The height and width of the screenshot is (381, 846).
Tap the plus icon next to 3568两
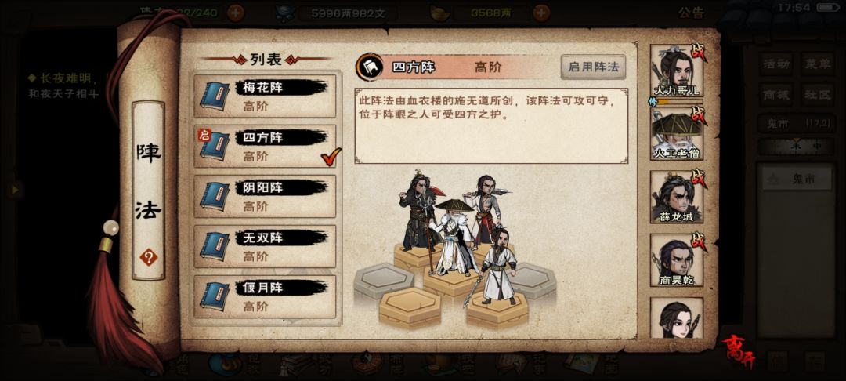tap(541, 13)
